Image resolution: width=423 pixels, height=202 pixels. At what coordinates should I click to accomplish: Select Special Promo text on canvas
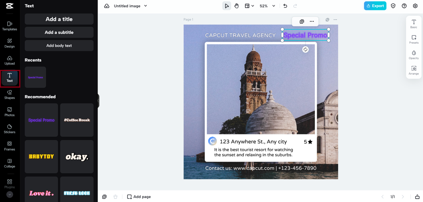tap(305, 35)
